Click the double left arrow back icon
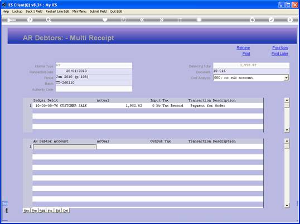Screen dimensions: 300x224 point(142,20)
